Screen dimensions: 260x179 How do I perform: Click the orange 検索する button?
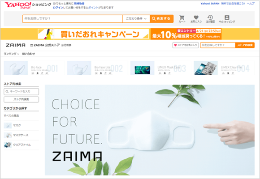coord(162,19)
